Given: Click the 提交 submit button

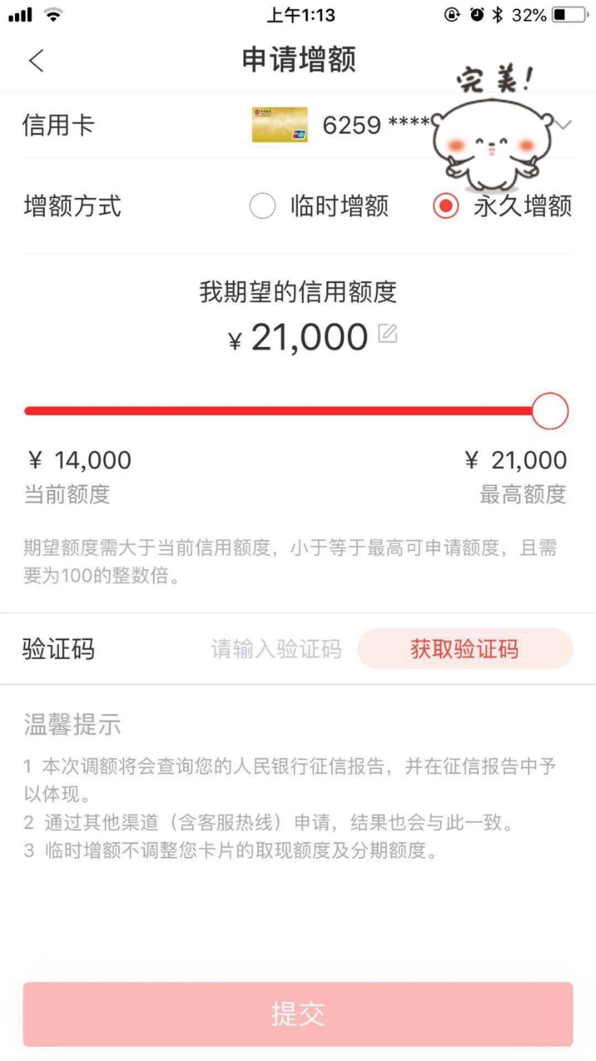Looking at the screenshot, I should click(298, 1014).
